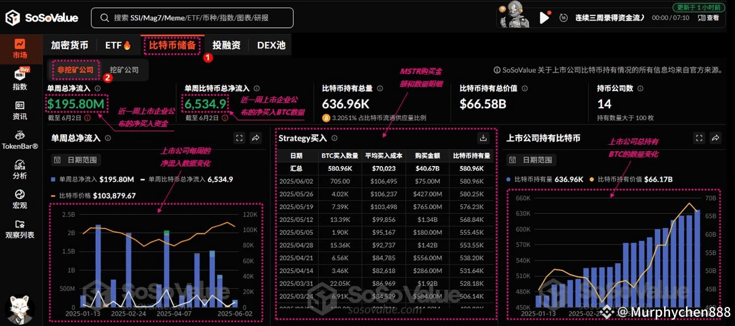Toggle 比特币持有价值 legend series
Viewport: 735px width, 326px height.
tap(630, 179)
